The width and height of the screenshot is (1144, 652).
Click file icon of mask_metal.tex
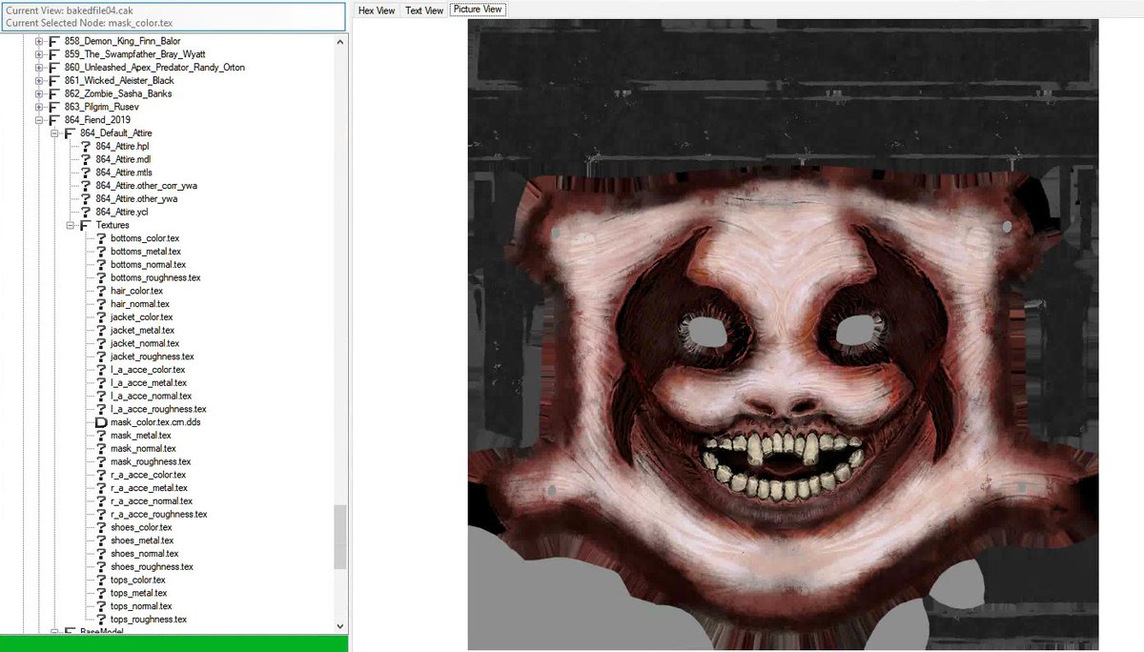click(x=101, y=436)
